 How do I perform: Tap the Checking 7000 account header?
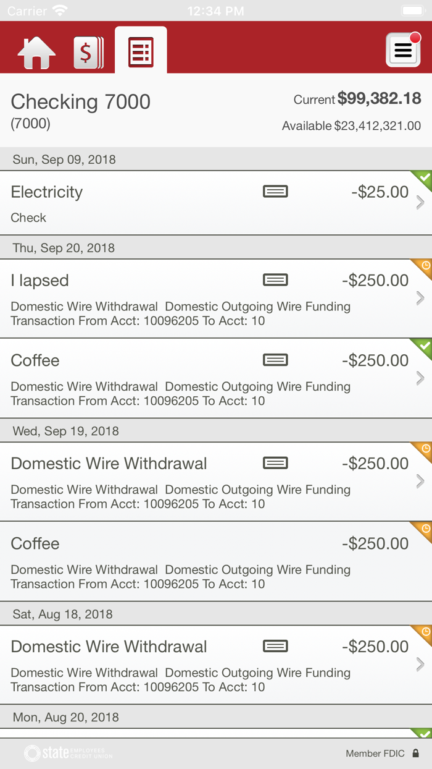click(216, 111)
